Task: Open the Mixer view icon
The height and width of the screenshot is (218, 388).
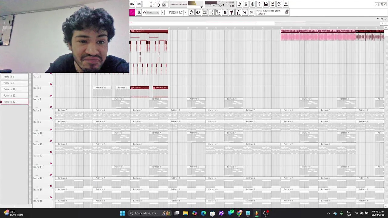Action: tap(211, 12)
